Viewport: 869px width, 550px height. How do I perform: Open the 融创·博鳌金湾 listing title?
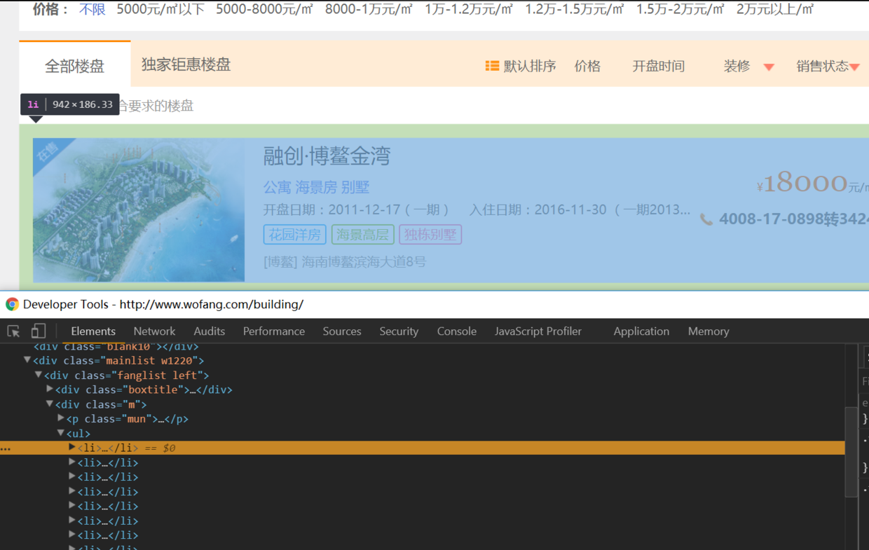(327, 156)
